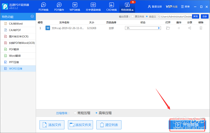The width and height of the screenshot is (210, 133).
Task: Select CAJ转PDF in sidebar
Action: click(x=18, y=30)
